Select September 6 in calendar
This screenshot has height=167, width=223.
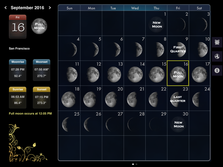113,48
